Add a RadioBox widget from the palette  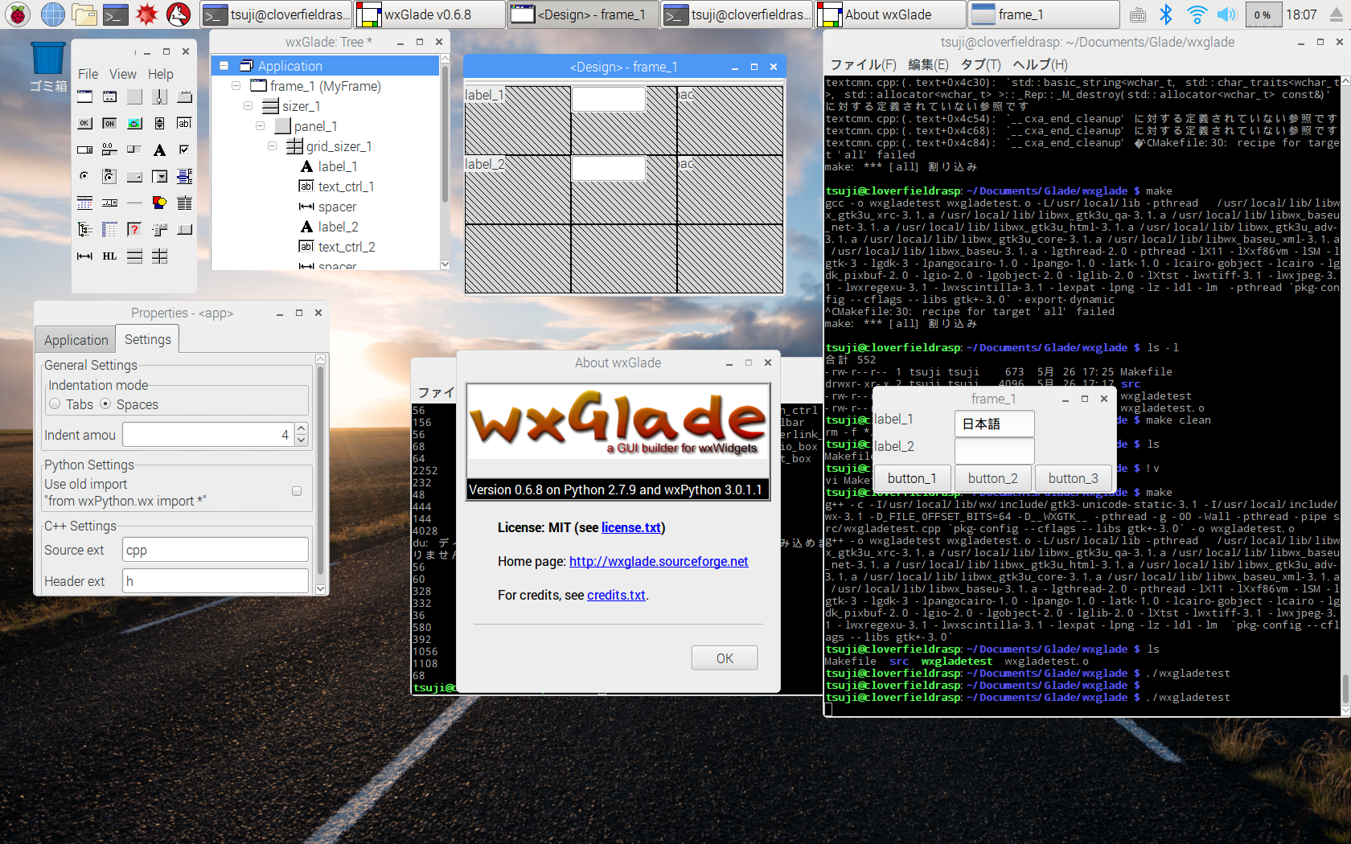109,177
